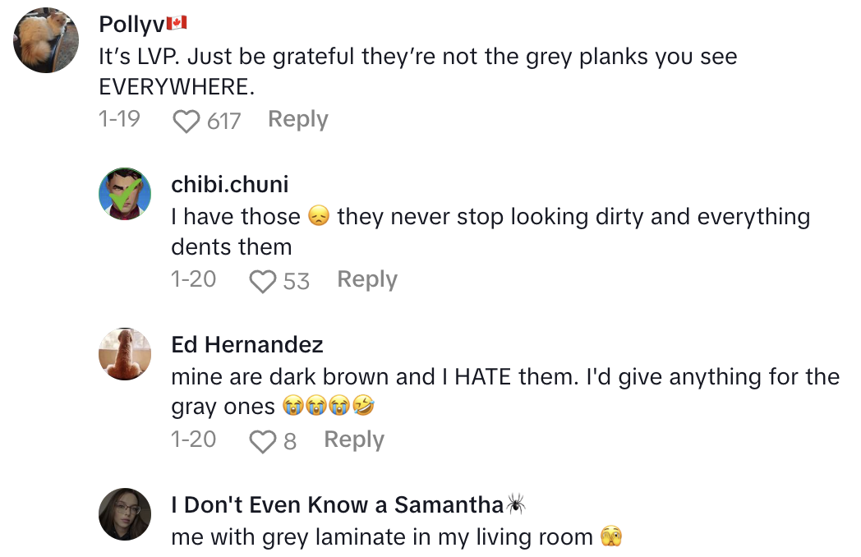Click the 53 like count on chibi.chuni's reply

[296, 281]
